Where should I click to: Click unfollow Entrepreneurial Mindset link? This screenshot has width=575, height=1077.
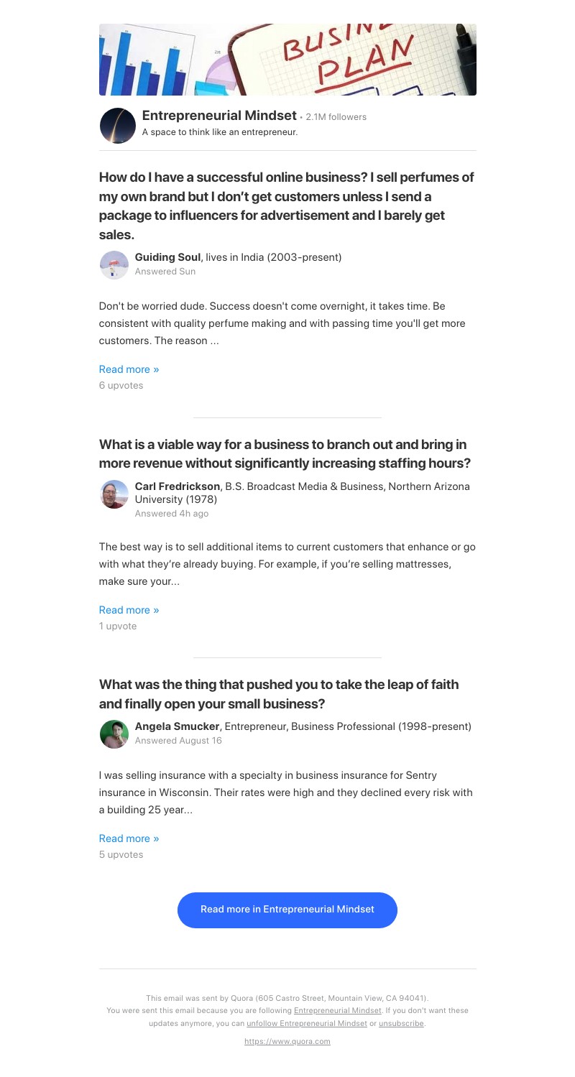tap(307, 1023)
